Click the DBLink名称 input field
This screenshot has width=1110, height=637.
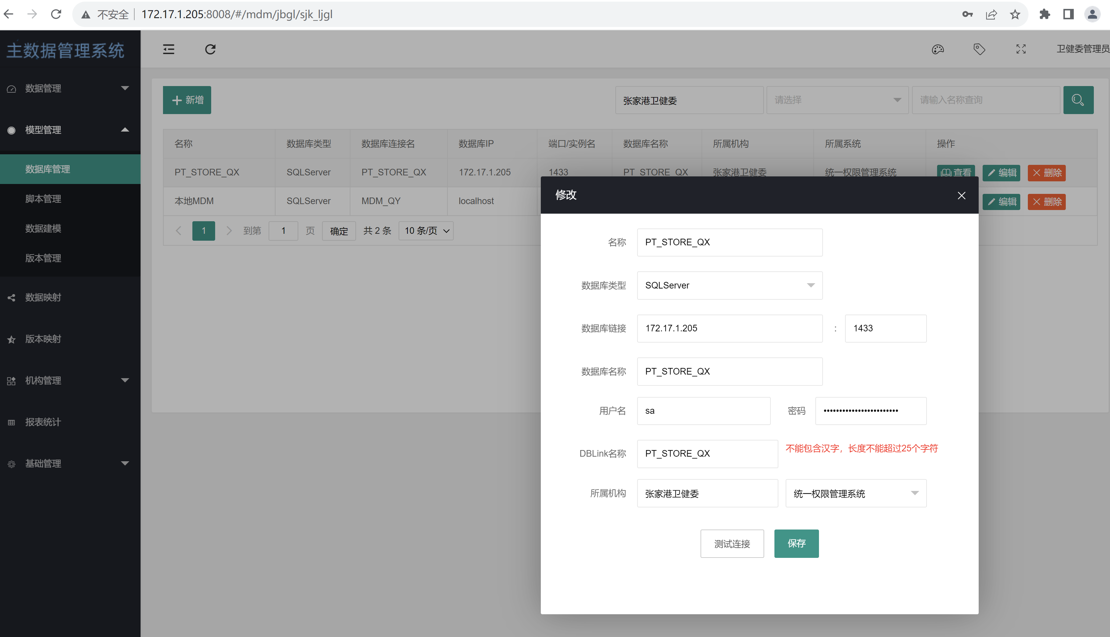(707, 454)
